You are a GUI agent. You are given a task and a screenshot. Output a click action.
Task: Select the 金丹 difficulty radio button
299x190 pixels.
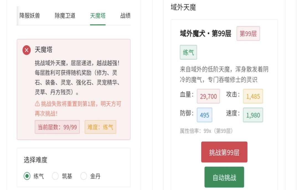click(x=84, y=176)
